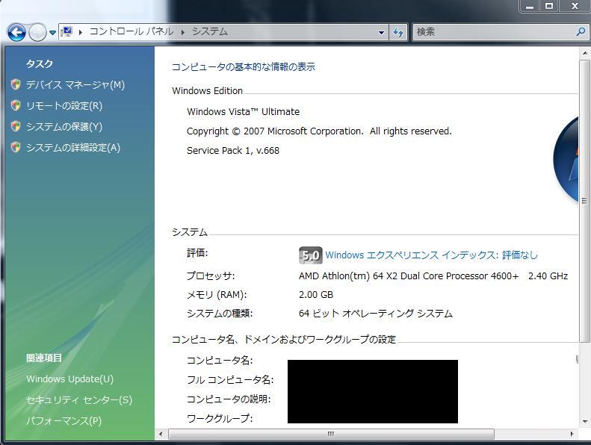Viewport: 591px width, 445px height.
Task: Click shield icon next to デバイス マネージャ
Action: [x=16, y=84]
